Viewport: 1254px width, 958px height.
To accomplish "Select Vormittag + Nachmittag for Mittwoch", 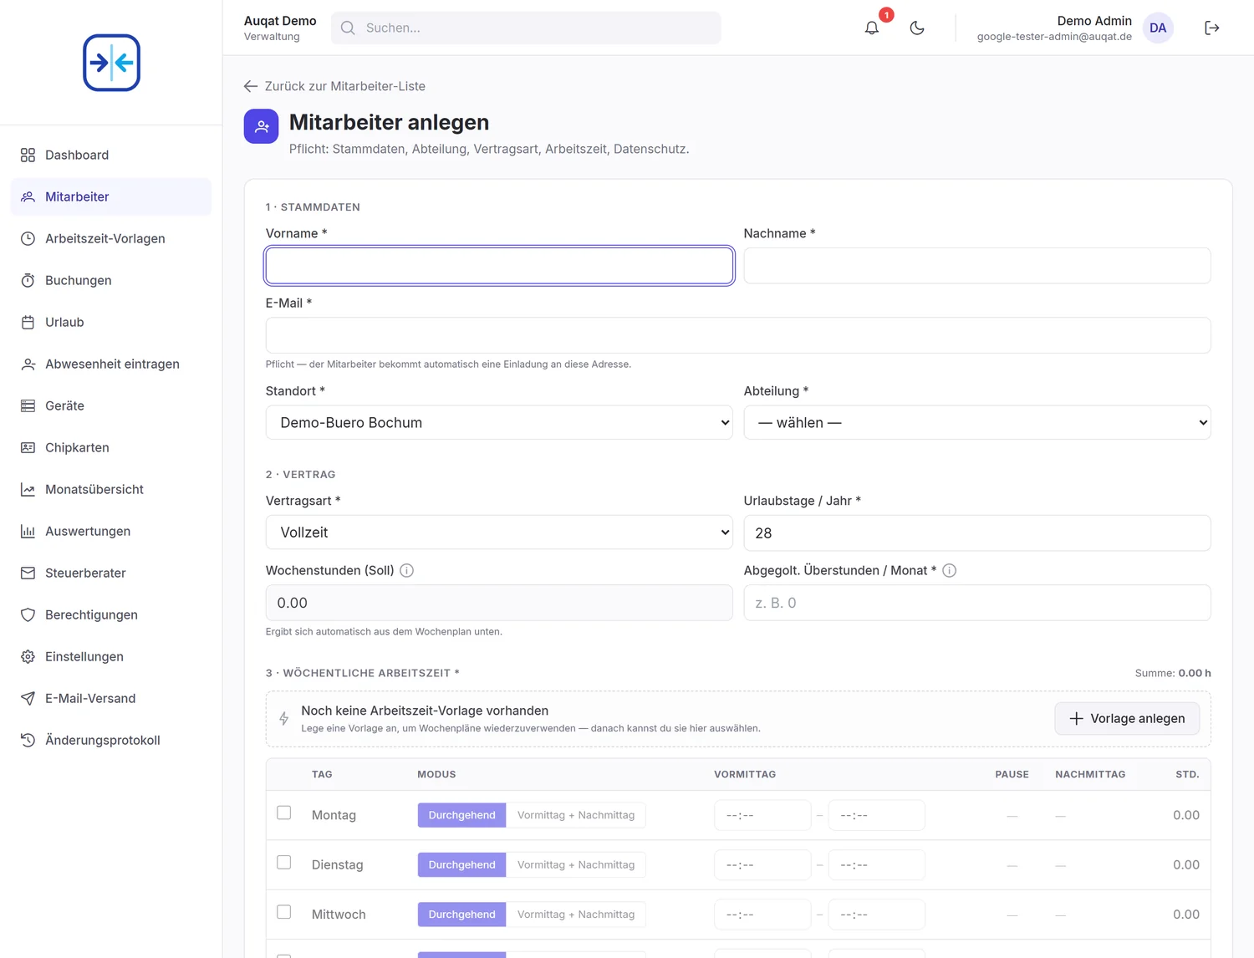I will tap(576, 915).
